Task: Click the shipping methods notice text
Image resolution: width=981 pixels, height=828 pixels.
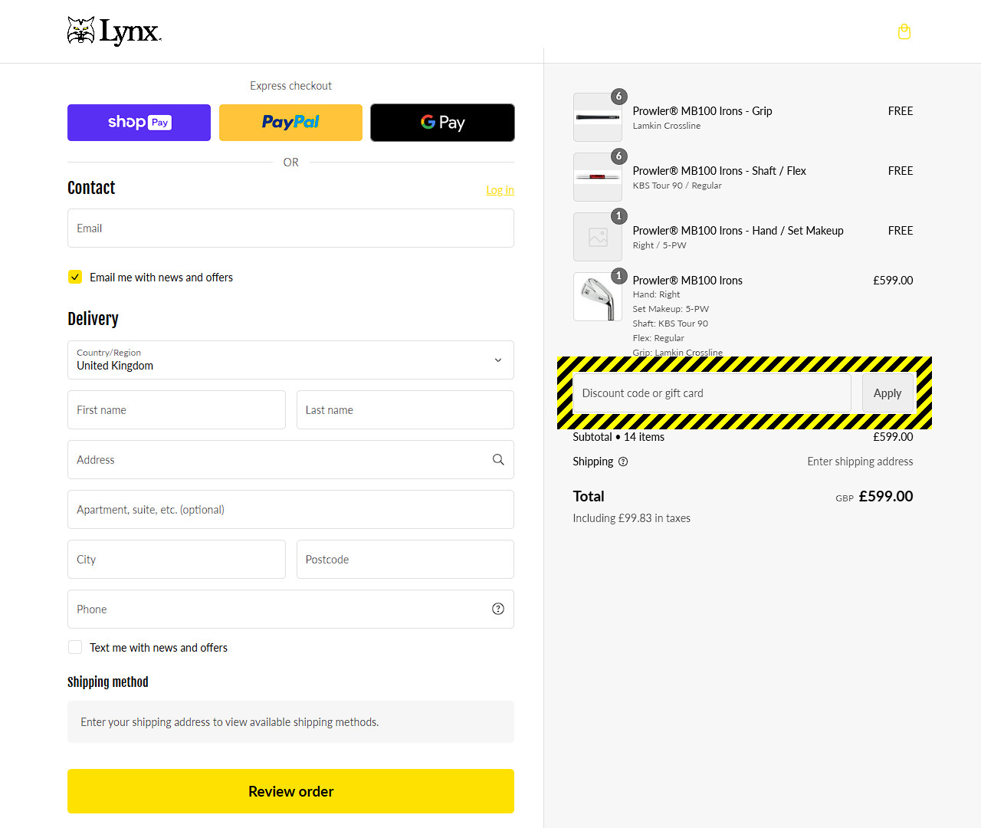Action: pos(230,722)
